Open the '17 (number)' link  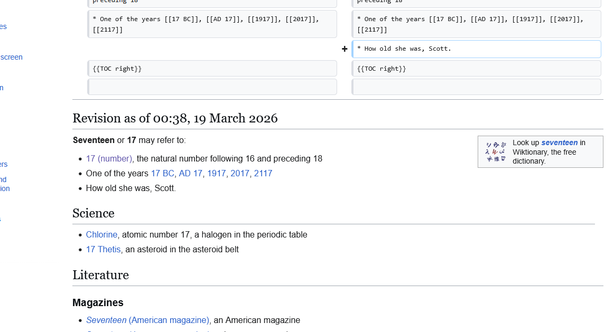pos(109,159)
